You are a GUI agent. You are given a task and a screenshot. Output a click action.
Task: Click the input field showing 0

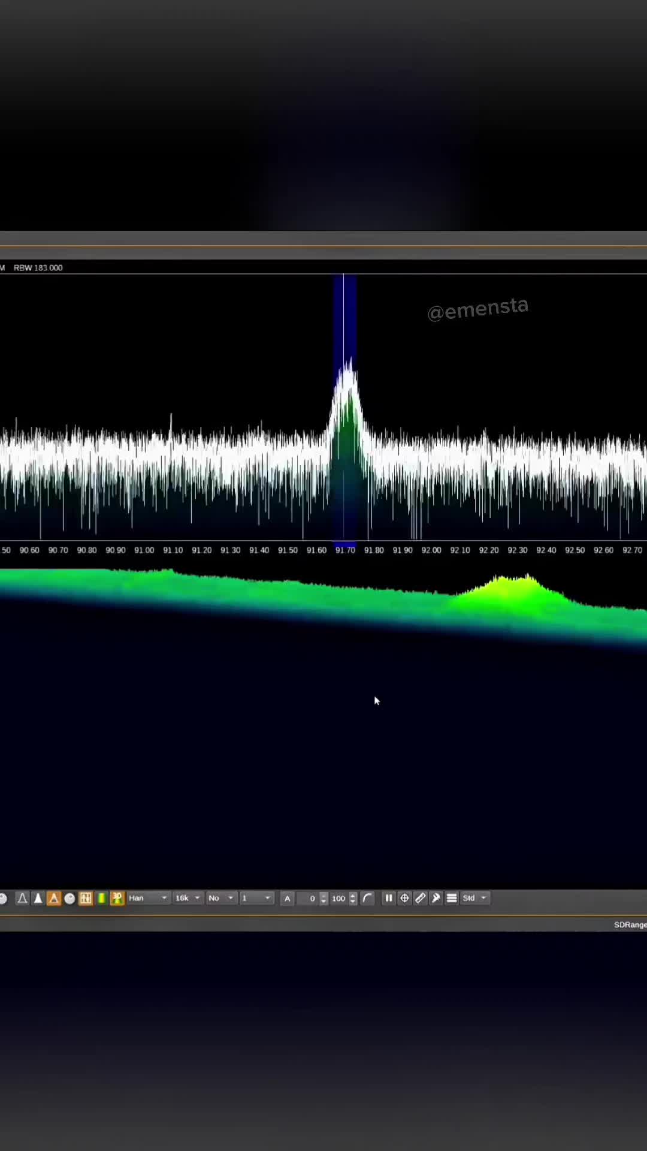[308, 898]
